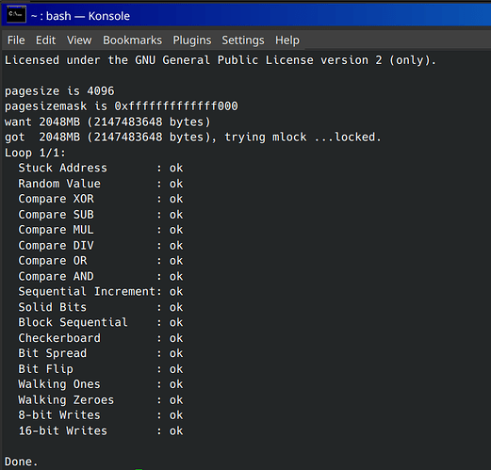Screen dimensions: 491x470
Task: Click the 'pagesize is 4096' output line
Action: click(59, 91)
